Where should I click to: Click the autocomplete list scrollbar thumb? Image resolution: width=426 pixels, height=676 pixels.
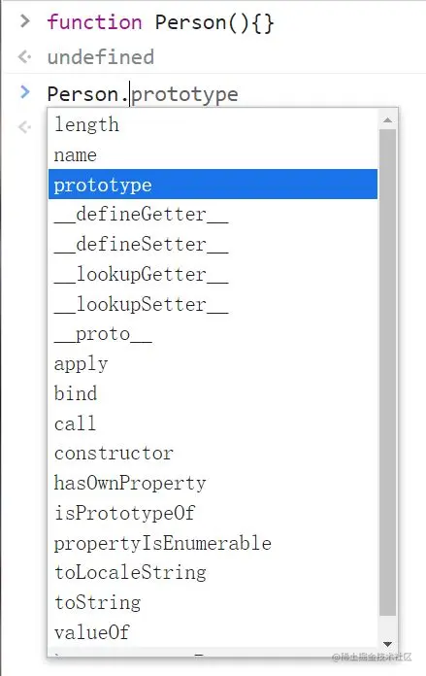[x=387, y=373]
